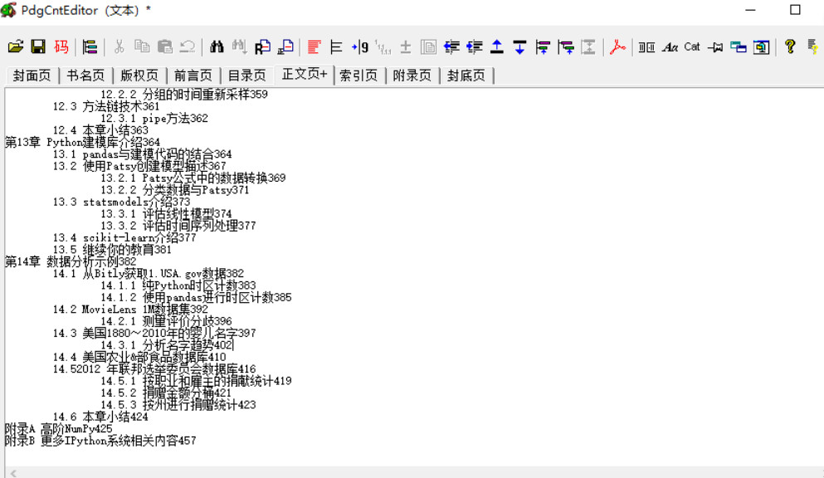Click the plus-minus offset icon

tap(406, 46)
